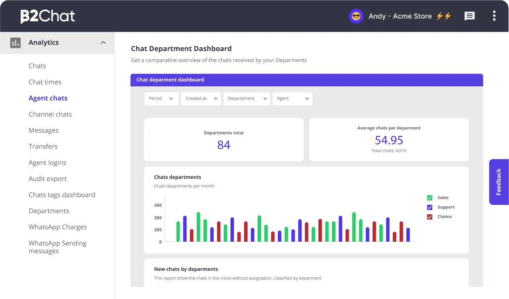Image resolution: width=509 pixels, height=299 pixels.
Task: Click Andy - Acme Store account name
Action: [400, 16]
